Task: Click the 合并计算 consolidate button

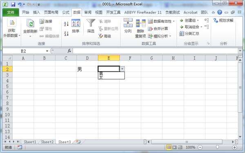Action: click(x=158, y=29)
